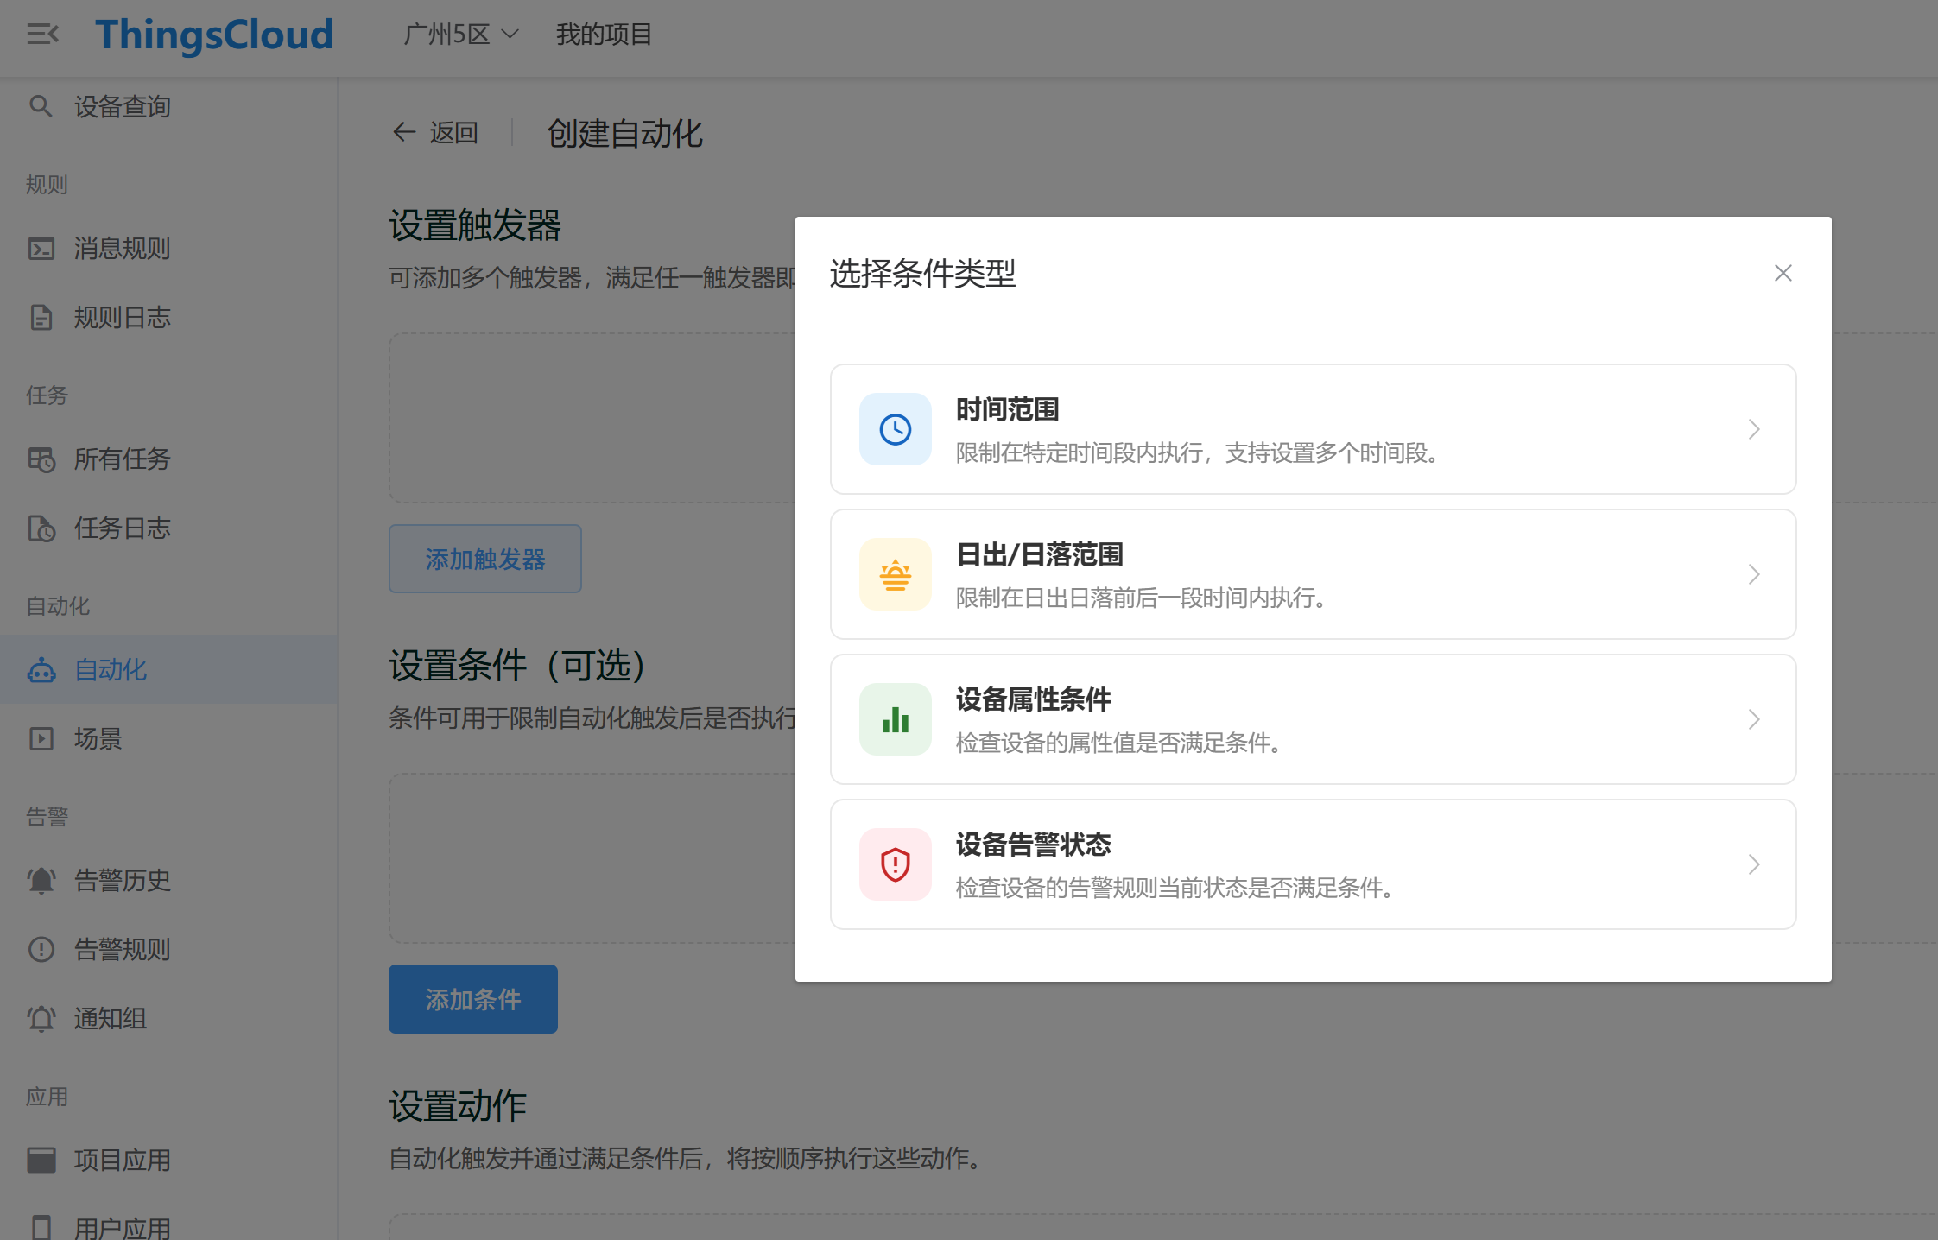Open 我的项目 in top navigation
This screenshot has width=1938, height=1240.
tap(604, 35)
